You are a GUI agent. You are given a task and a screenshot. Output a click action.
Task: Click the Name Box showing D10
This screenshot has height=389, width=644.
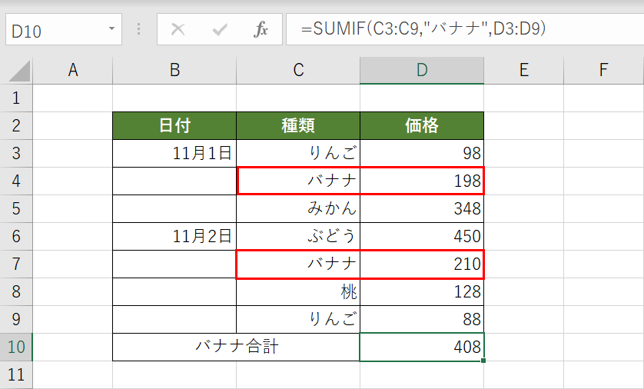[x=54, y=30]
